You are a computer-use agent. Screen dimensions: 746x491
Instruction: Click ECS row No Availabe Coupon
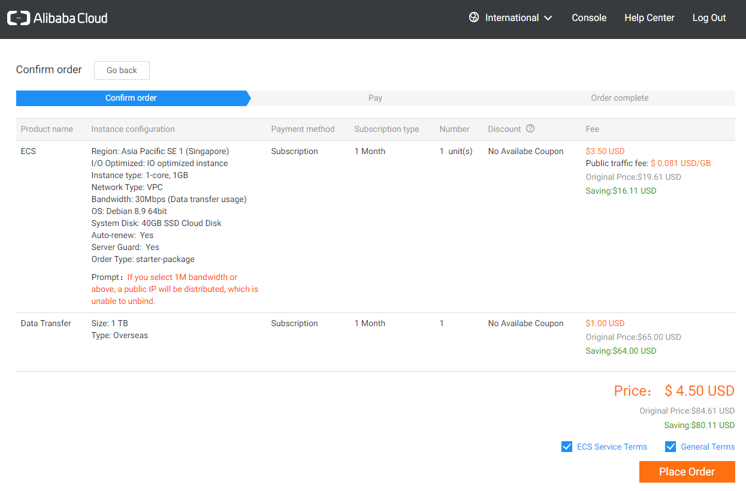[525, 151]
